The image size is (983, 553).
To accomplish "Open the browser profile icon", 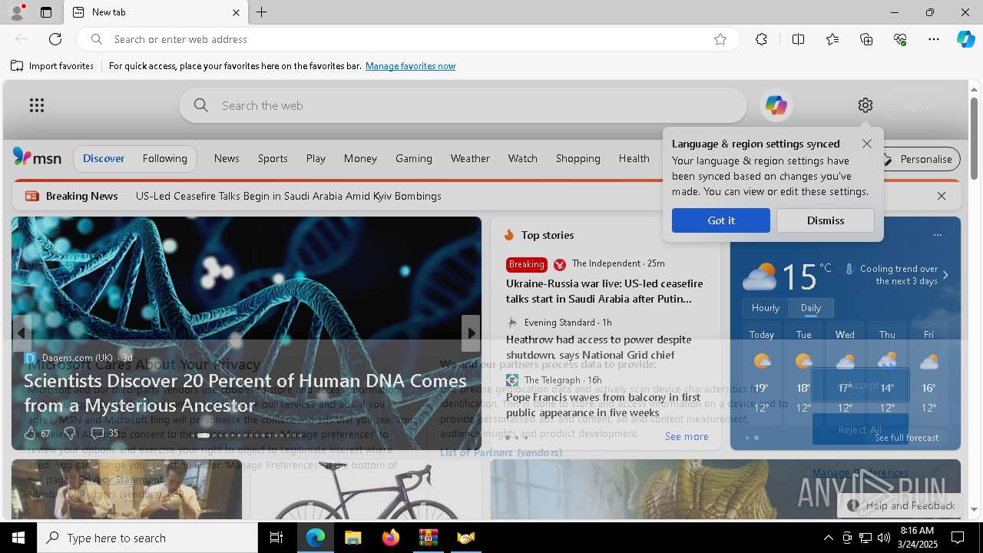I will pyautogui.click(x=16, y=12).
